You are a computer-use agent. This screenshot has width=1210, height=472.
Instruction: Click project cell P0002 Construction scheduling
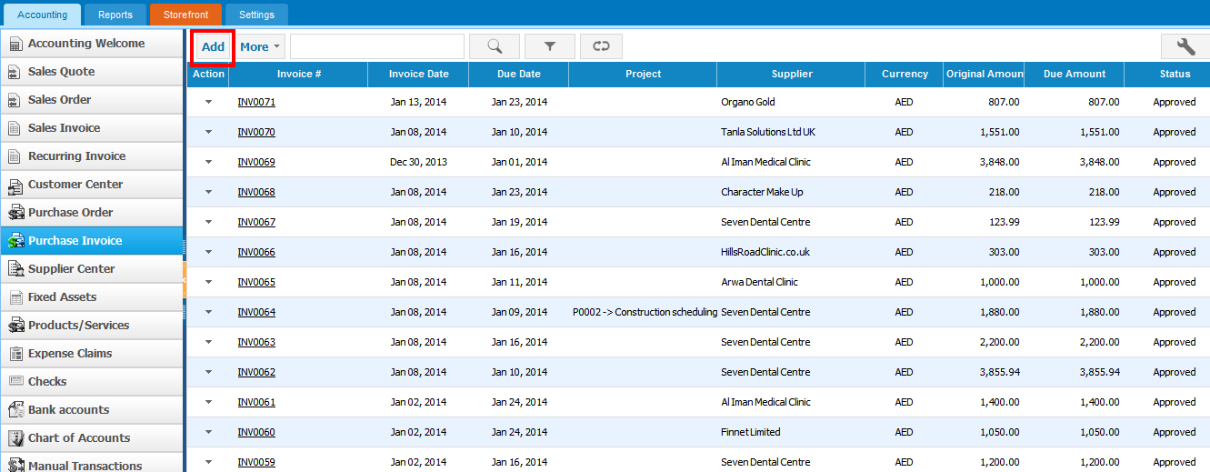645,312
